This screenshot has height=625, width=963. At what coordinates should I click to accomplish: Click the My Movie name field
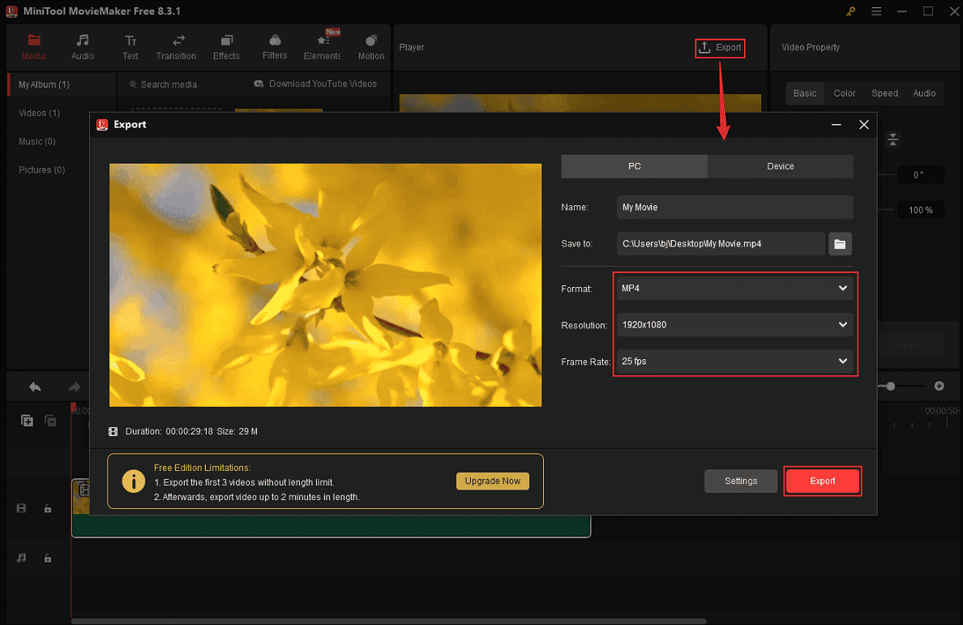coord(734,207)
